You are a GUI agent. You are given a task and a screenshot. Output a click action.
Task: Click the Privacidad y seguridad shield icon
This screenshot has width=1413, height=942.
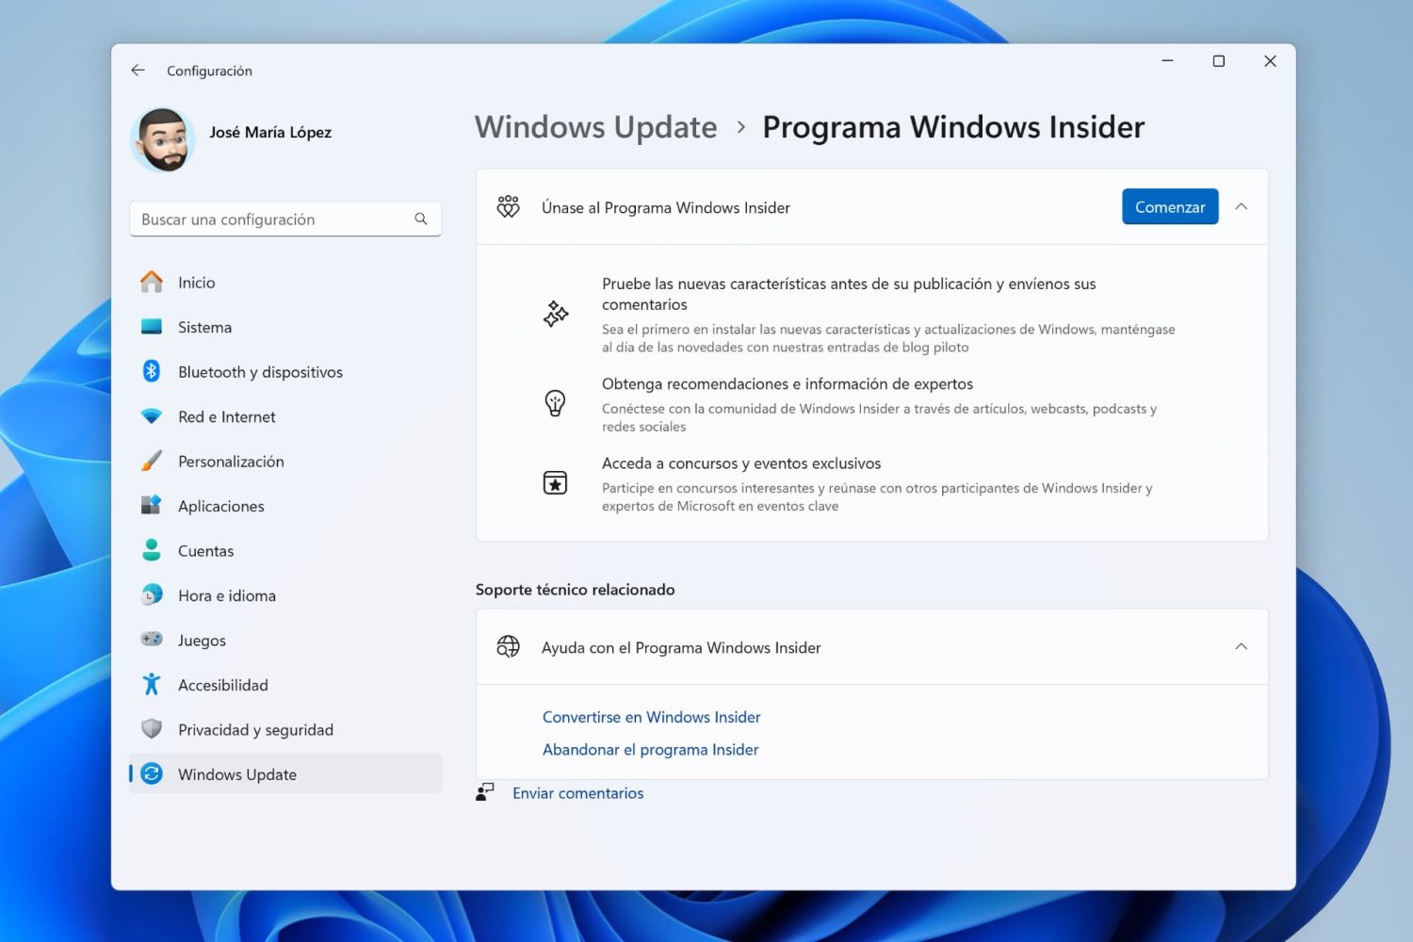pos(152,729)
